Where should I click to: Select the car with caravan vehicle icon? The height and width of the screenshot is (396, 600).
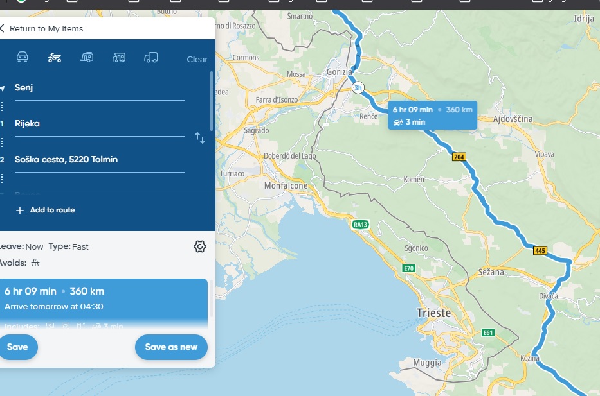click(x=87, y=57)
